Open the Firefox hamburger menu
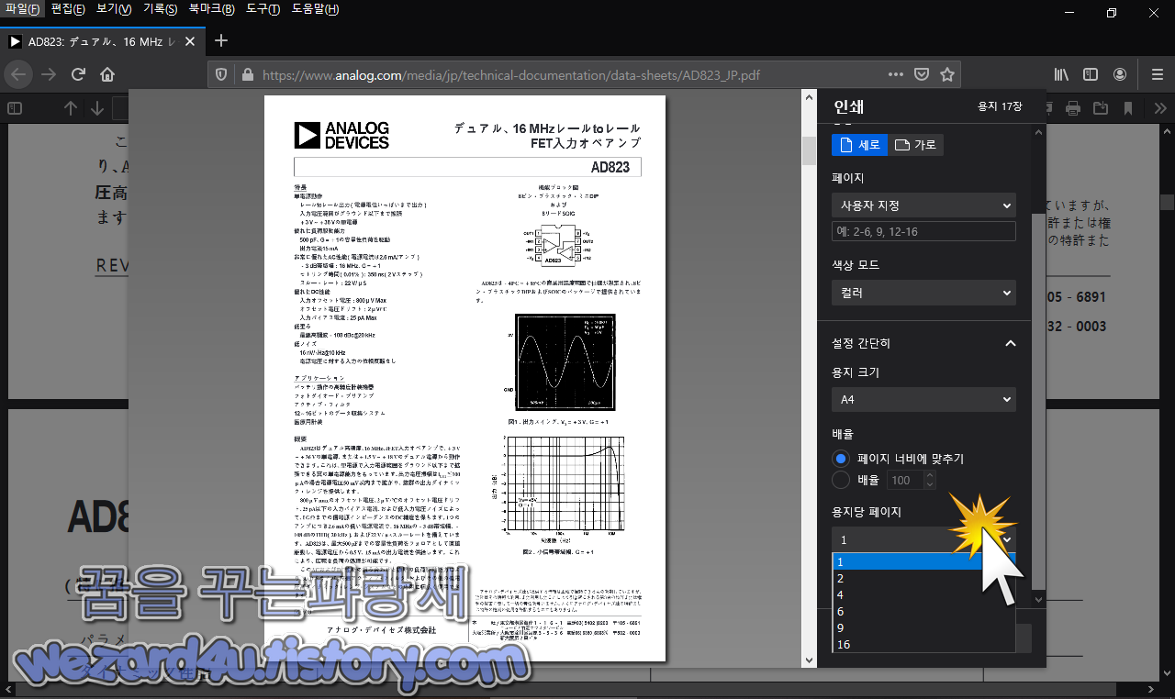The image size is (1175, 699). [1157, 74]
